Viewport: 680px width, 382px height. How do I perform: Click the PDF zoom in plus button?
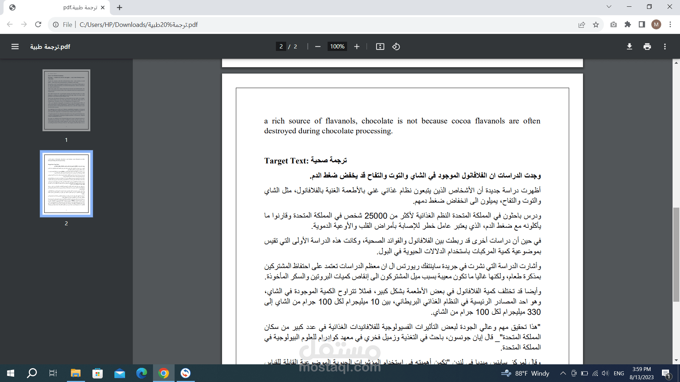(357, 47)
